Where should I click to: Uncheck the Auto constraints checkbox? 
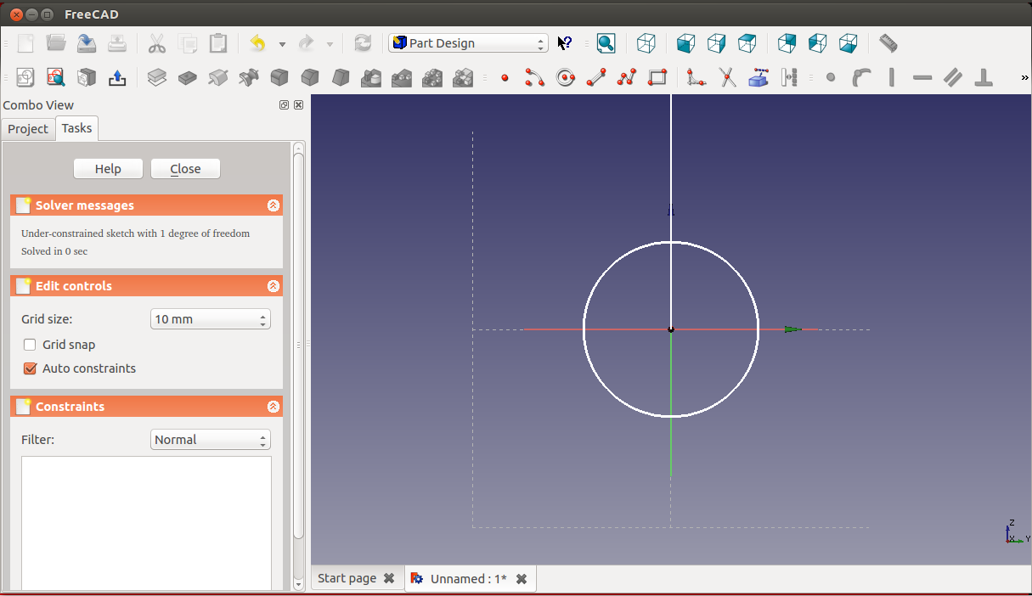click(30, 368)
